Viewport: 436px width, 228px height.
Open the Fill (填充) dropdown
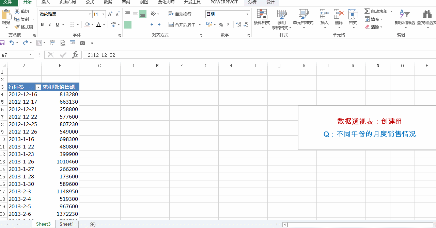coord(373,19)
